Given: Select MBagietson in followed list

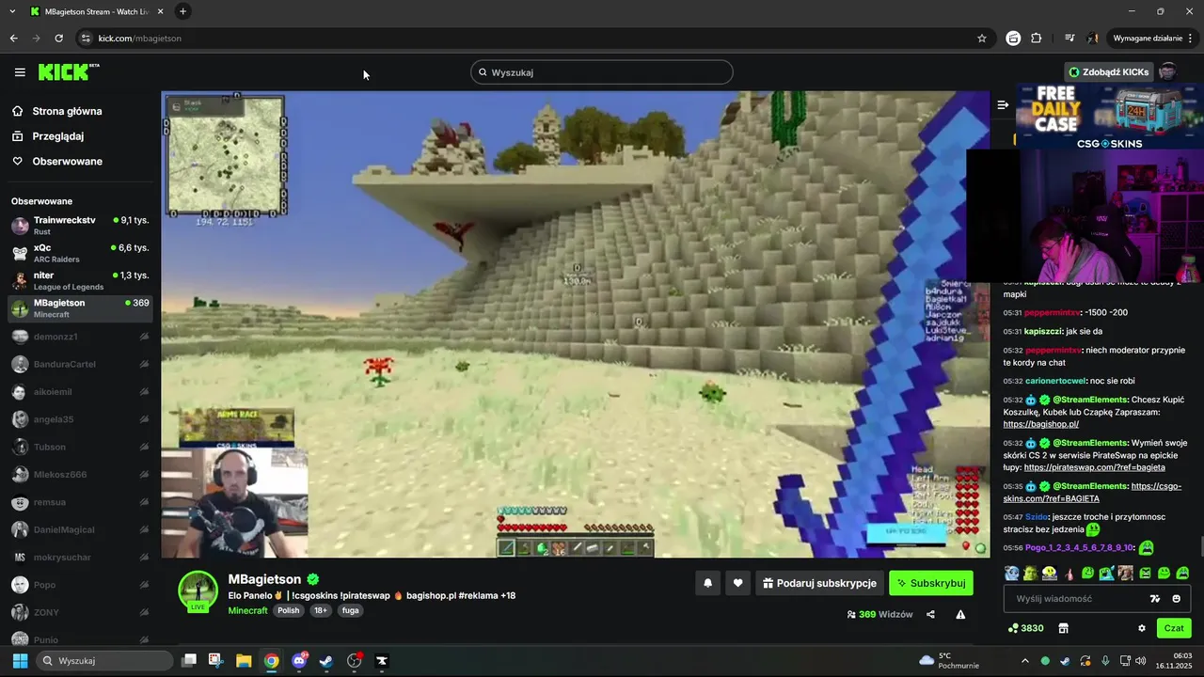Looking at the screenshot, I should pos(80,308).
